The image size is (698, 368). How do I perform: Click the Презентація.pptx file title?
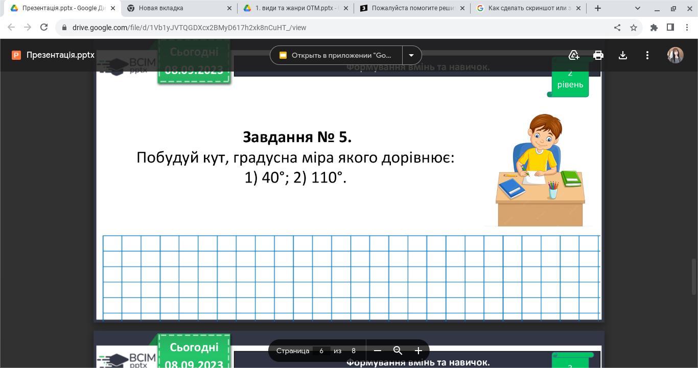point(60,55)
